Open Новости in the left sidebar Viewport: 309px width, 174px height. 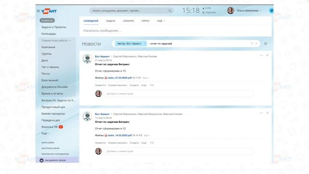(47, 20)
